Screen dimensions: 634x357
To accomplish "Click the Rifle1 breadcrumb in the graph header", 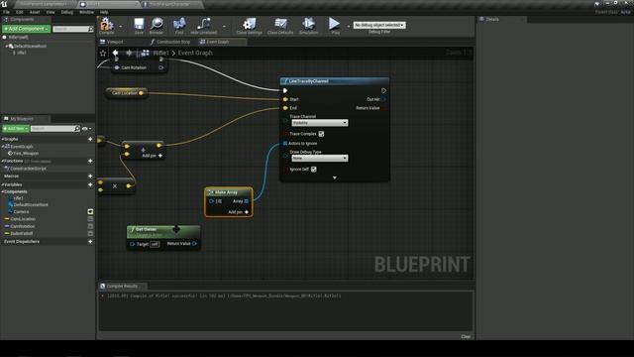I will [160, 53].
